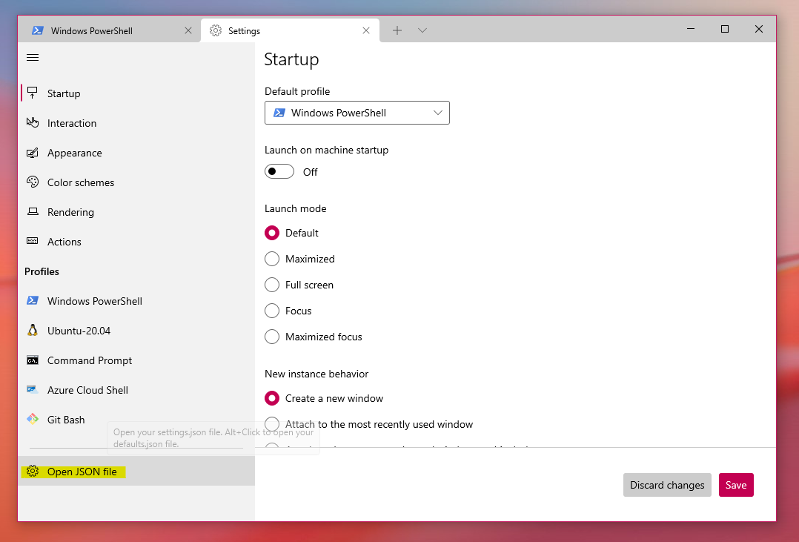The width and height of the screenshot is (799, 542).
Task: Click the Interaction pointer icon in sidebar
Action: (33, 122)
